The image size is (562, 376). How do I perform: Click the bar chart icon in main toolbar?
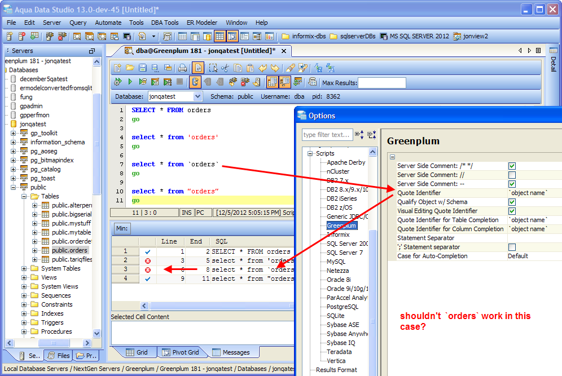point(269,36)
